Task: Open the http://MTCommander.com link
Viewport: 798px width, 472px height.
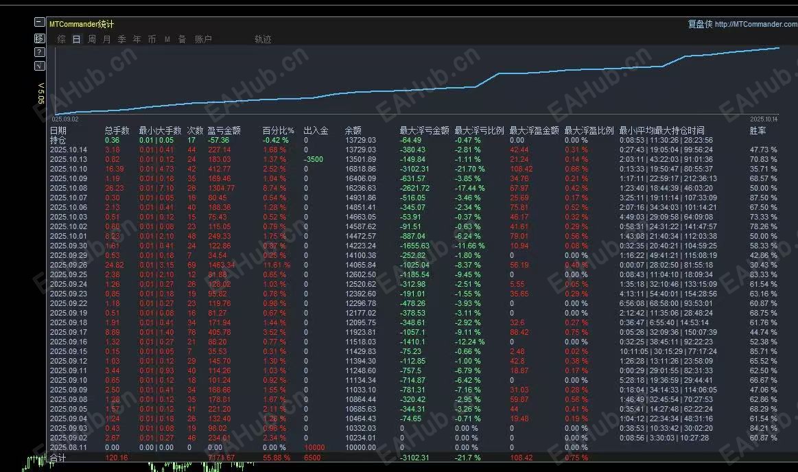Action: click(755, 25)
